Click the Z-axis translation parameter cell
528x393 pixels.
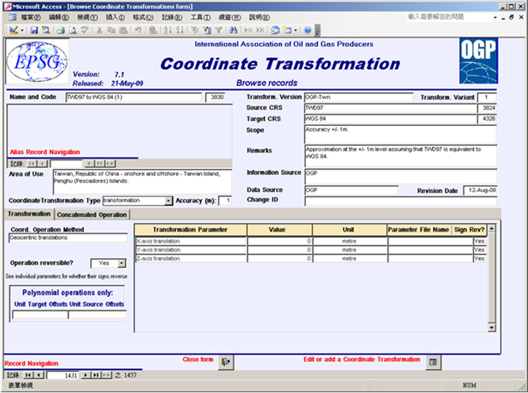(191, 259)
